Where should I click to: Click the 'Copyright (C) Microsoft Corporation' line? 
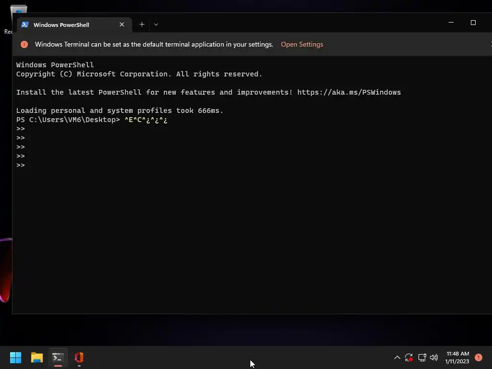tap(139, 74)
